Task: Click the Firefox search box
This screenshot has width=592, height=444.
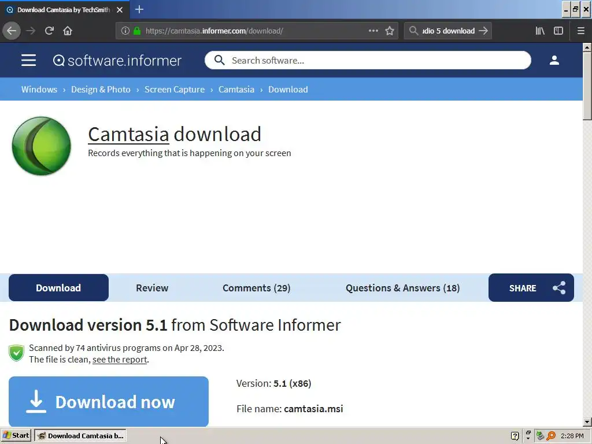Action: point(448,31)
